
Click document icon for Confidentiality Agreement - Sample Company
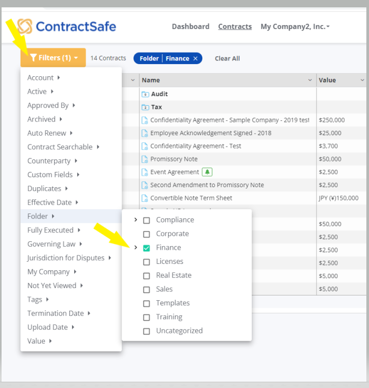(x=145, y=120)
